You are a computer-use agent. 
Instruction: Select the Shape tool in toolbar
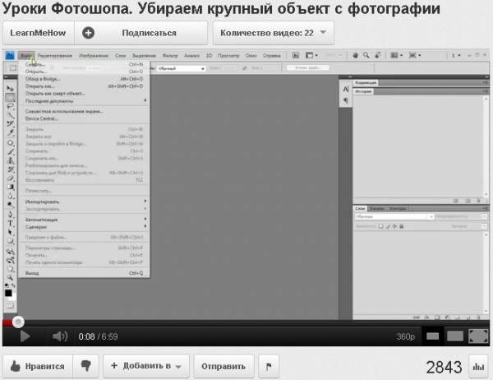pos(10,241)
